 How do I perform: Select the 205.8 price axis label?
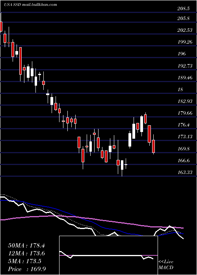pos(184,18)
